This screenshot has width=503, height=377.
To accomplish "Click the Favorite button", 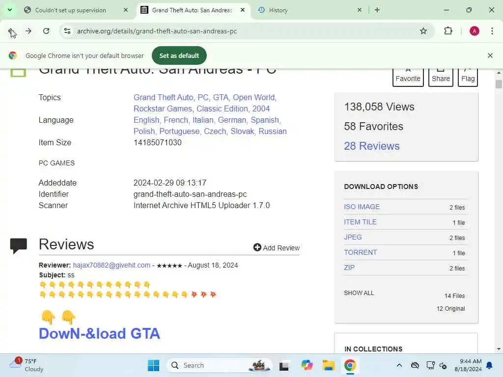I will click(408, 77).
